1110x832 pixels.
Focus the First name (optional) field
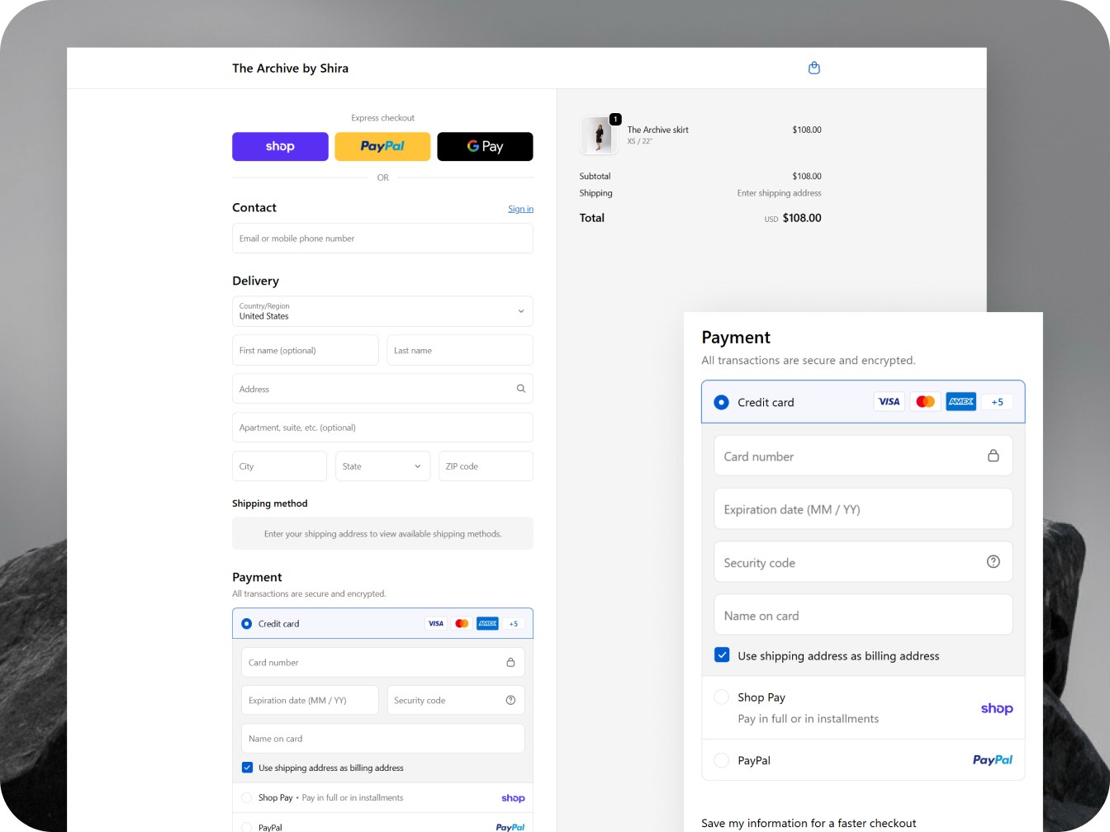coord(306,350)
